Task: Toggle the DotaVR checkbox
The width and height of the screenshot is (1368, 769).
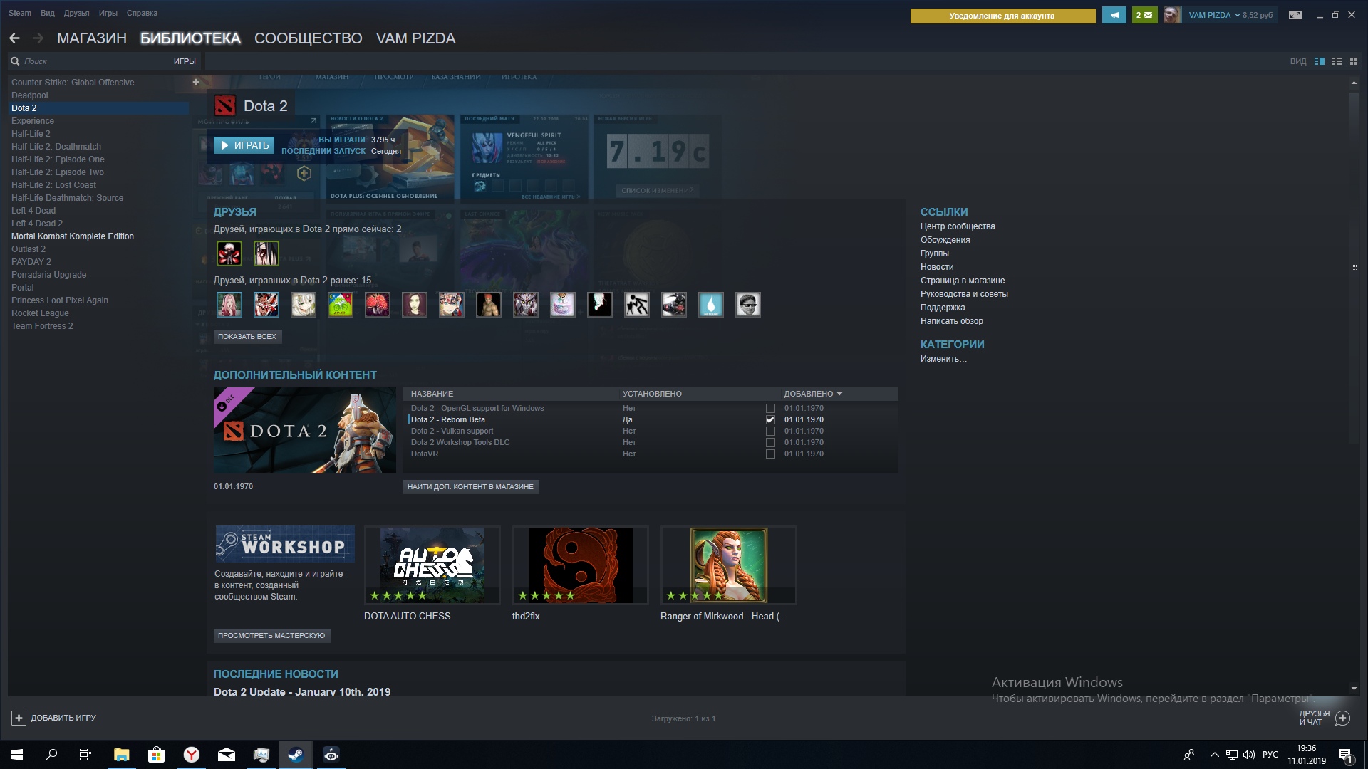Action: tap(770, 454)
